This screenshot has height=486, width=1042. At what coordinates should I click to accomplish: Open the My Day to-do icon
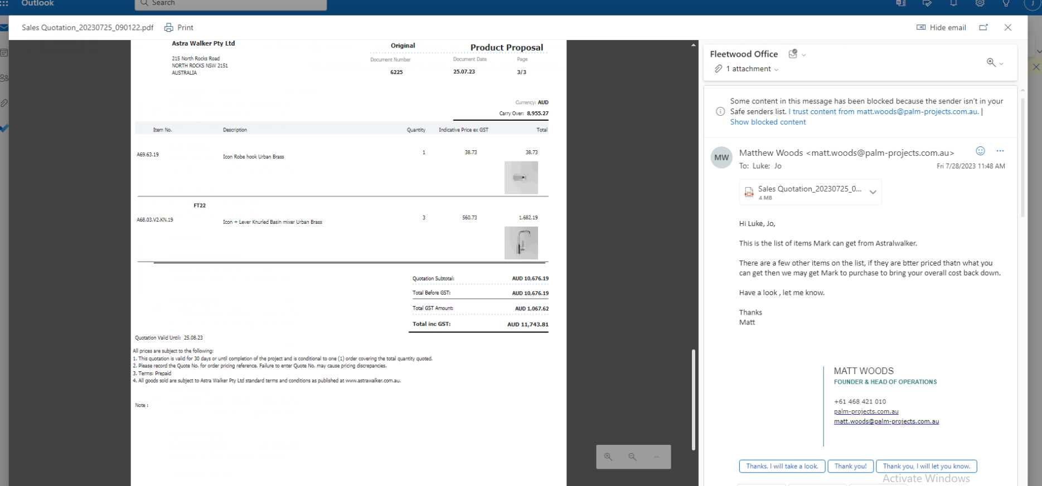tap(927, 3)
